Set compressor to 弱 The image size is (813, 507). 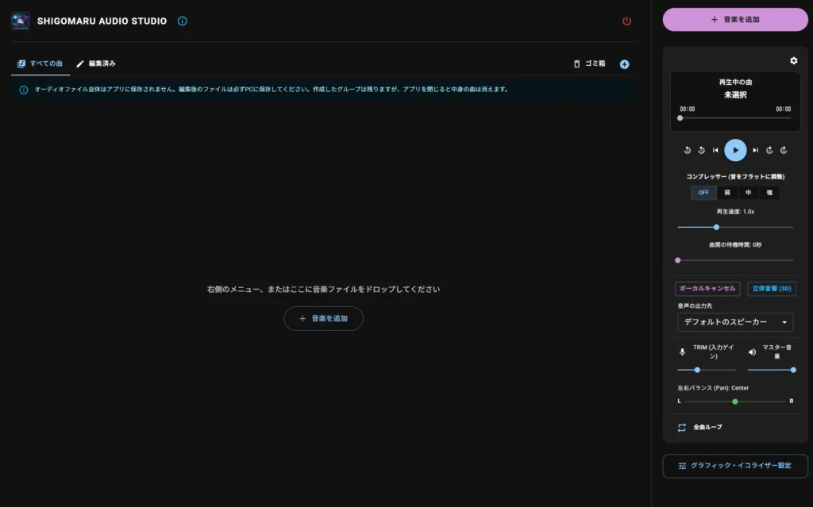click(727, 192)
